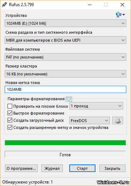Screen dimensions: 131x186
Task: Open the '1 проход' passes dropdown
Action: 96,106
